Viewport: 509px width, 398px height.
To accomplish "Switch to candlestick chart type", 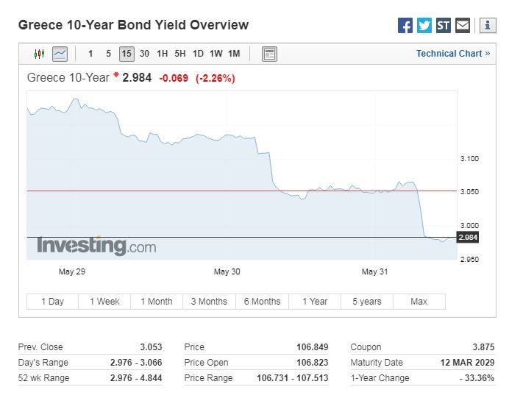I will (39, 54).
